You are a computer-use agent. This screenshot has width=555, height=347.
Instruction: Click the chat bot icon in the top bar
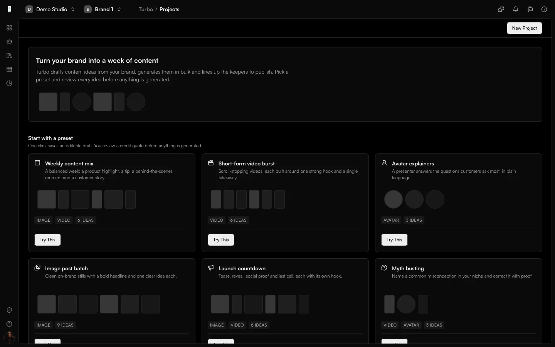point(530,9)
